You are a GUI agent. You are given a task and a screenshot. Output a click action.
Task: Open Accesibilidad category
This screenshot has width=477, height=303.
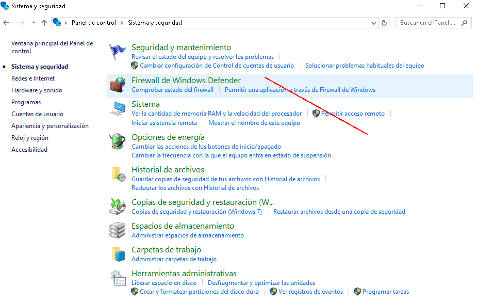point(29,150)
